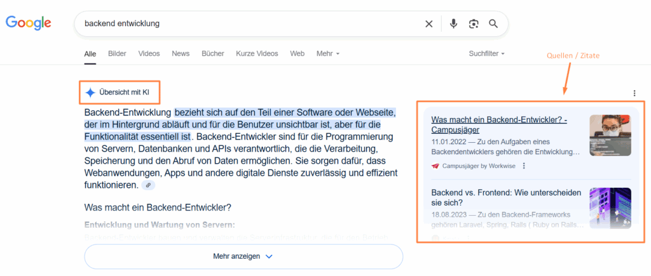651x276 pixels.
Task: Click the magnifying glass search icon
Action: point(493,23)
